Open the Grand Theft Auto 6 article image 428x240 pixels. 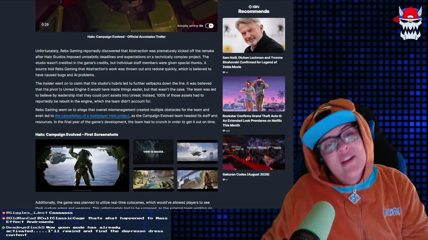click(x=254, y=94)
